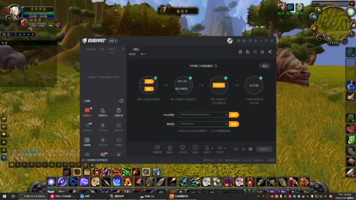Add a new scene with plus button
This screenshot has height=200, width=356.
[123, 49]
